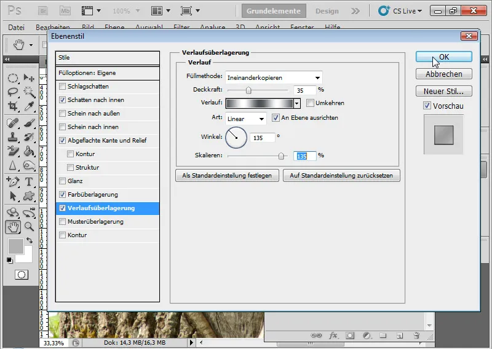Select the Custom Shape tool

(x=29, y=196)
